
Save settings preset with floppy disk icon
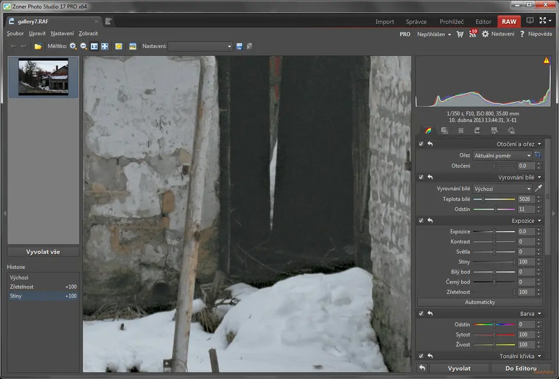click(239, 46)
